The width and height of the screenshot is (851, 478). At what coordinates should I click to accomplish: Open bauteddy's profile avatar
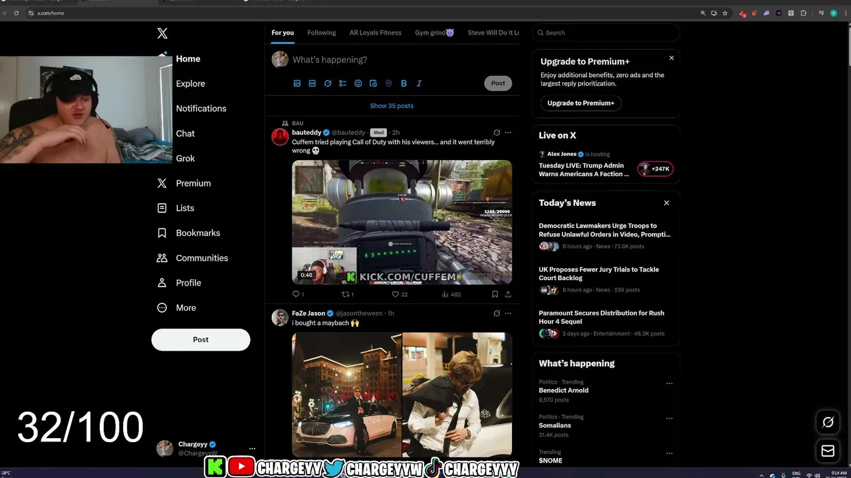click(x=280, y=137)
